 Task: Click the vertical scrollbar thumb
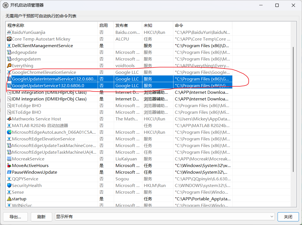point(293,109)
